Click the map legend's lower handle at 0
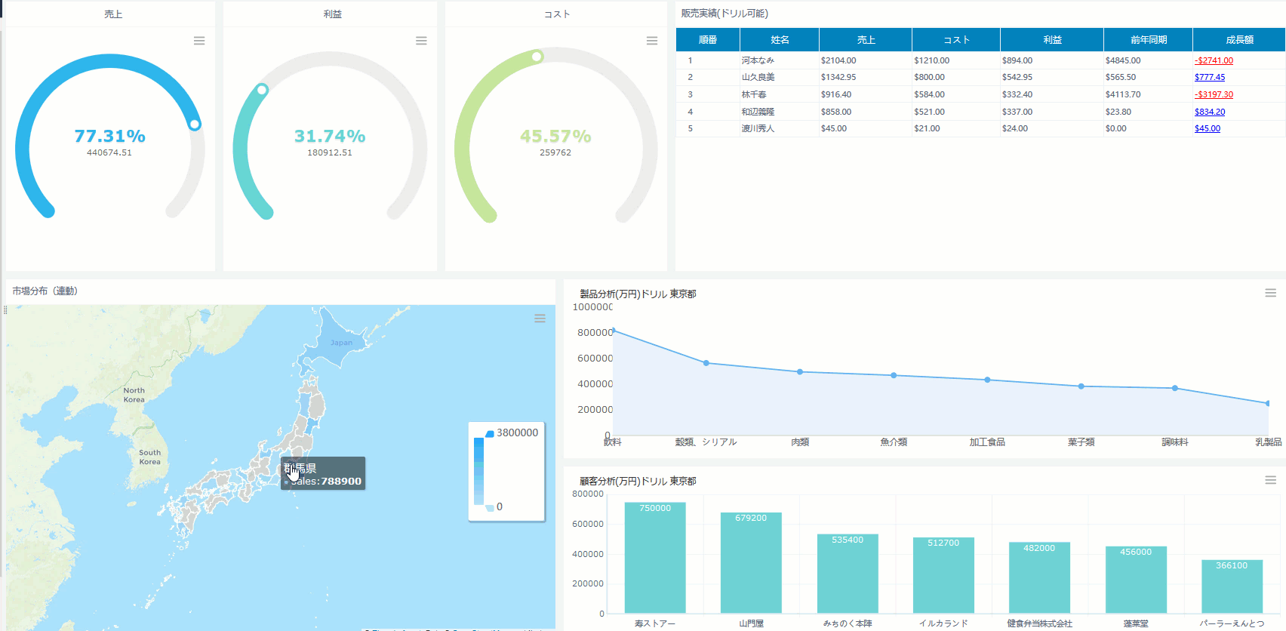 pyautogui.click(x=490, y=507)
